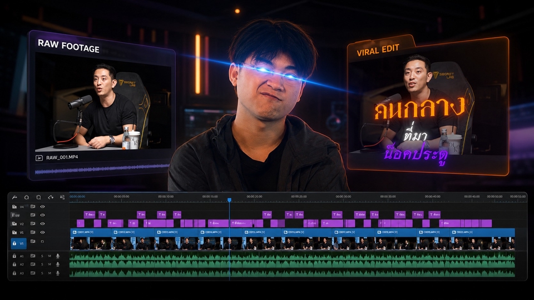Click the image icon beside the blue V1 button
The image size is (534, 300).
coord(33,242)
